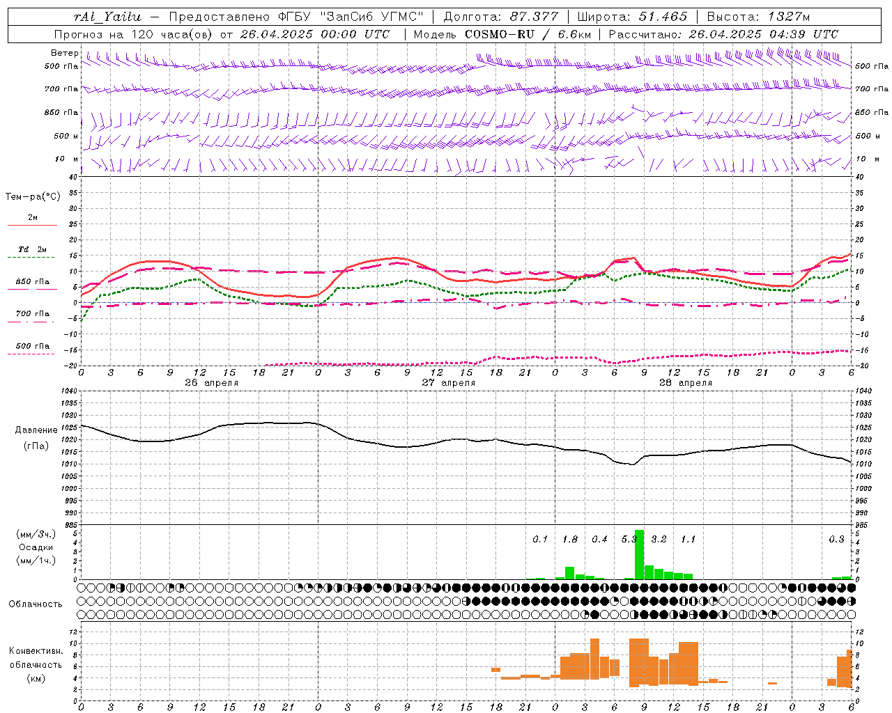Click the Тем-ра(°C) axis title
This screenshot has height=713, width=892.
point(33,197)
